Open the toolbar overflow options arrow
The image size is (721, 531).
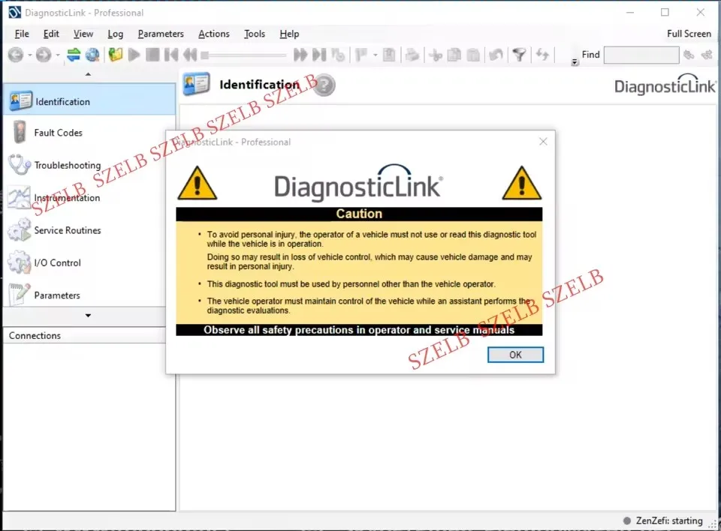[x=575, y=62]
